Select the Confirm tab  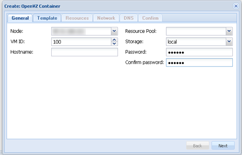[150, 18]
